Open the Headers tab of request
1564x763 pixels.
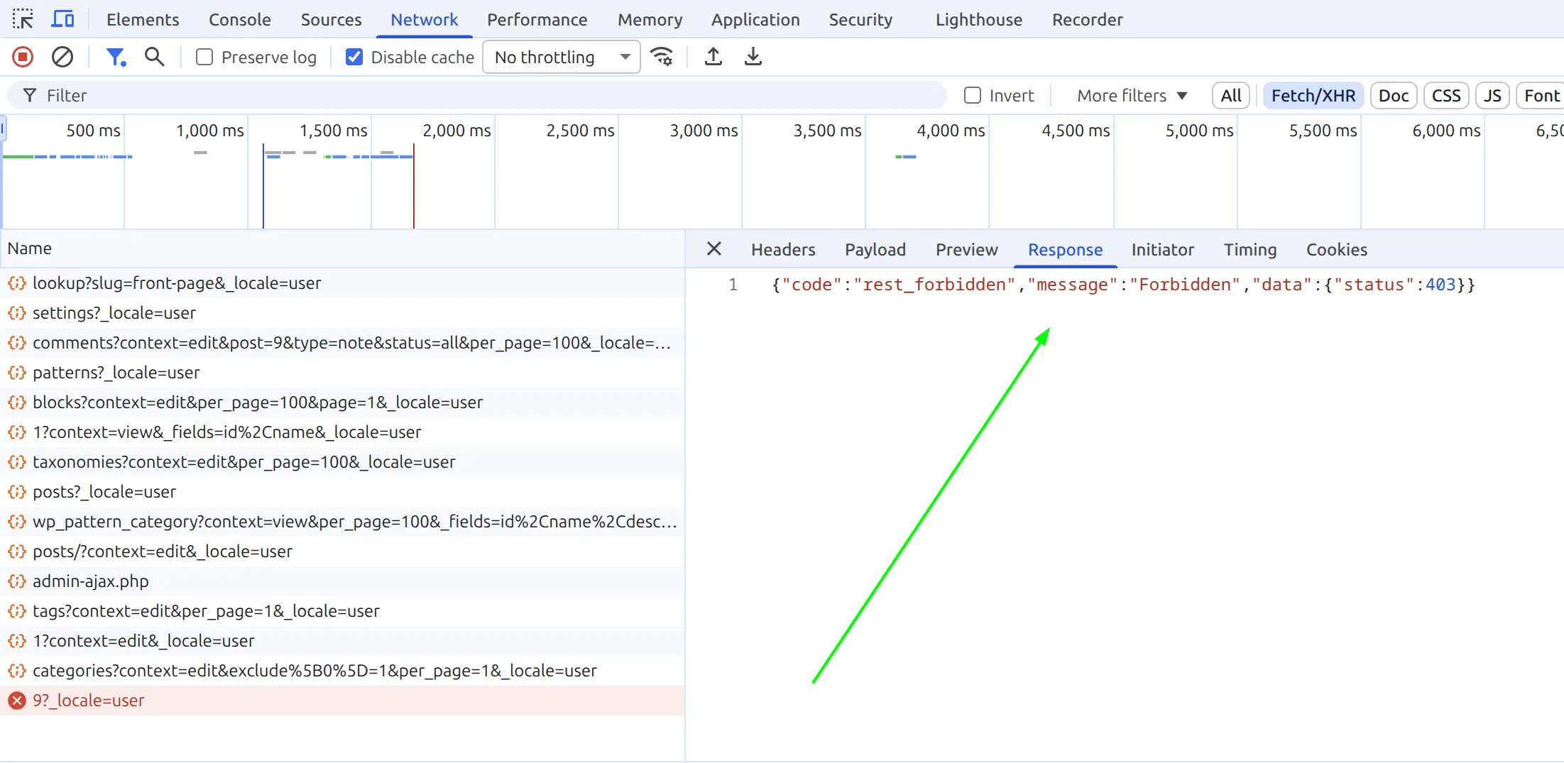point(782,250)
